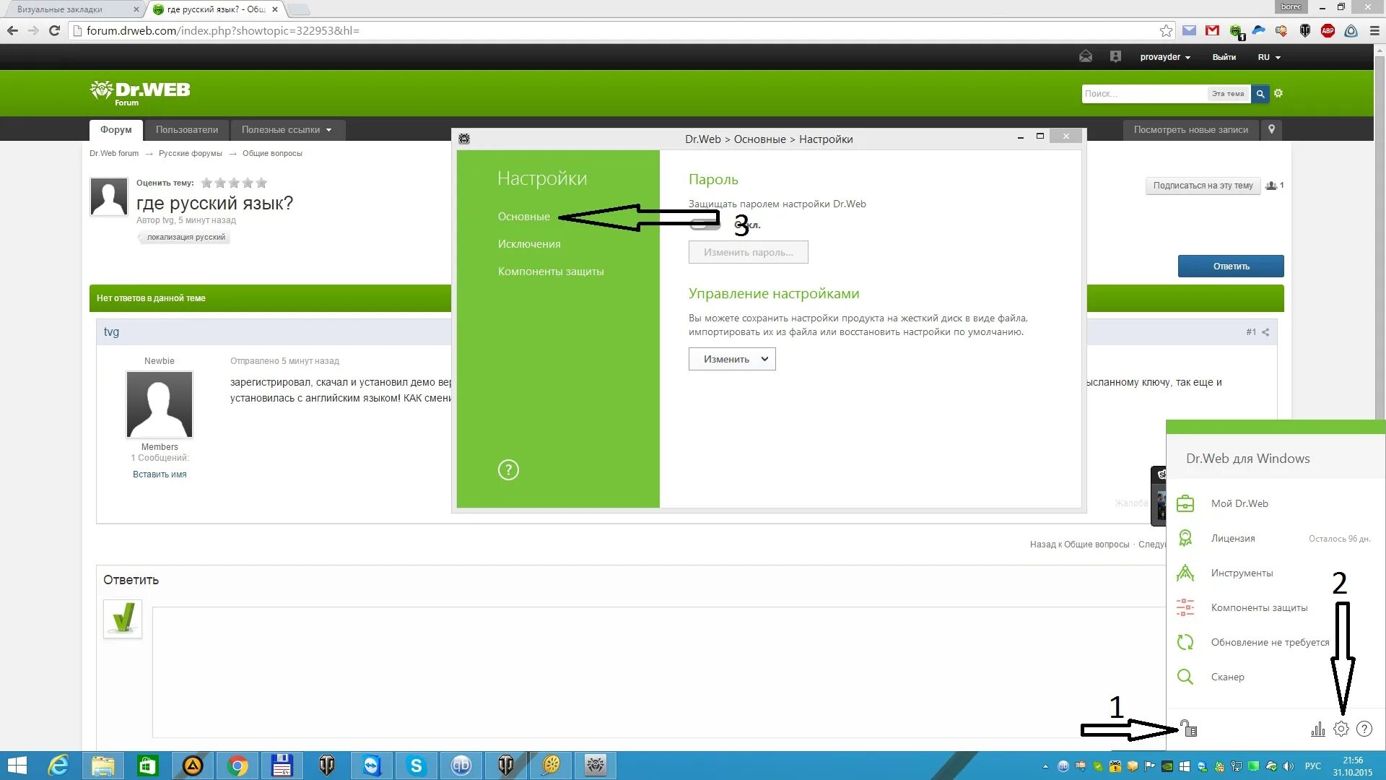Click blue search magnifier button
Screen dimensions: 1386x780
[1260, 94]
